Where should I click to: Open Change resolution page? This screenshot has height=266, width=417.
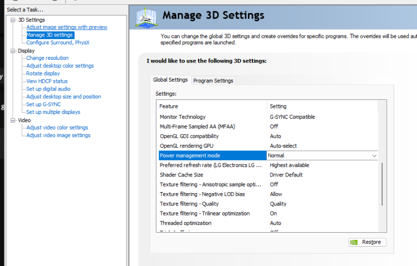click(47, 58)
